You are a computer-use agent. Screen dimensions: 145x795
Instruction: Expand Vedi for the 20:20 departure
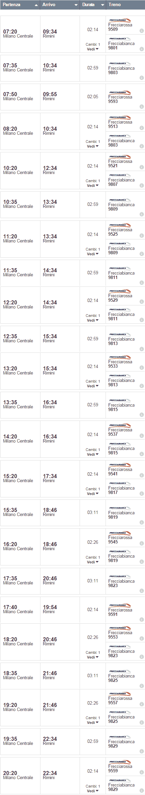pos(93,791)
